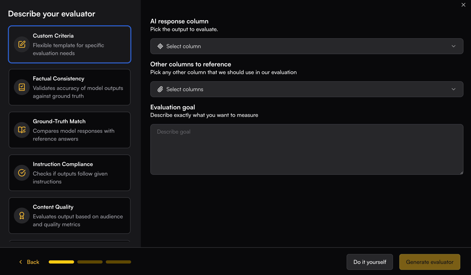Click the Describe goal text area resize handle
The image size is (471, 275).
462,173
